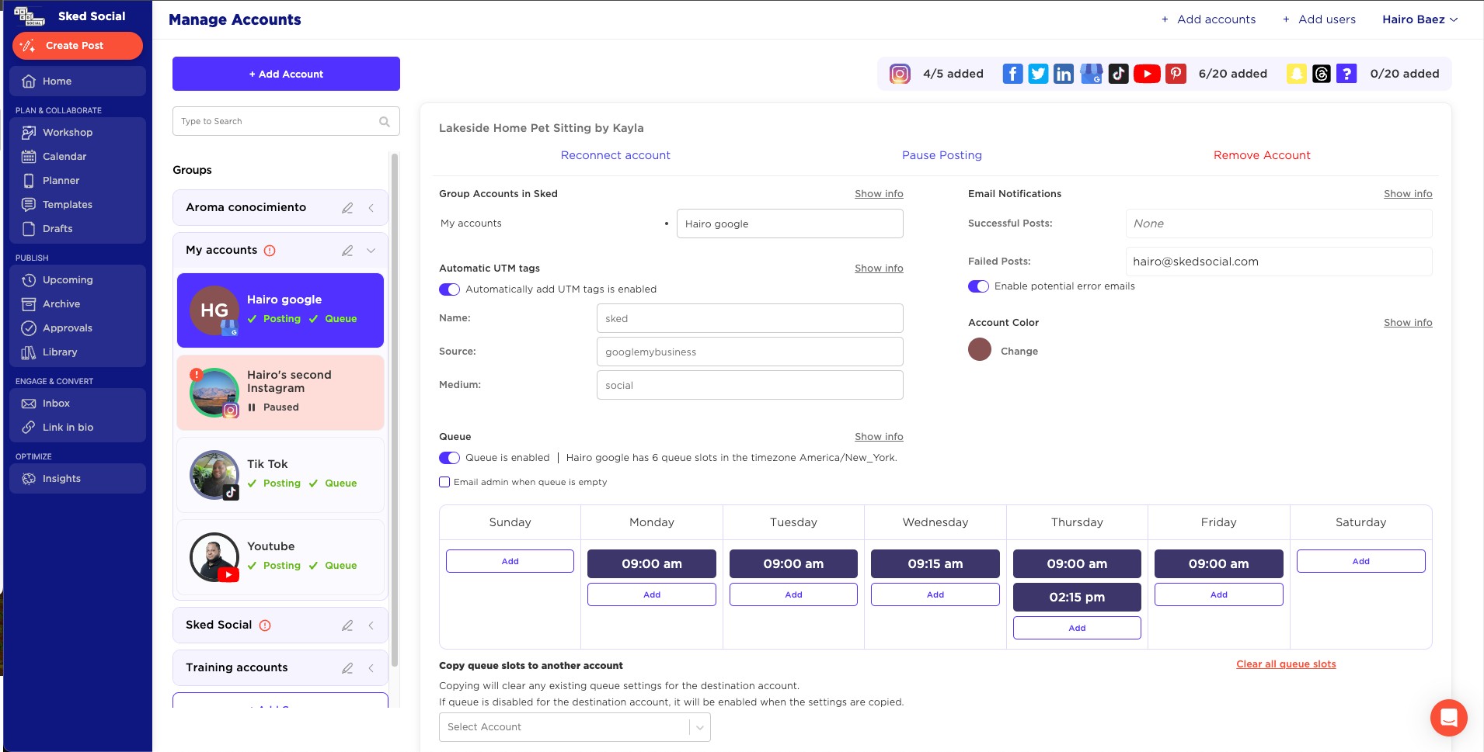Screen dimensions: 1484x752
Task: Click Change next to account color
Action: (x=1019, y=352)
